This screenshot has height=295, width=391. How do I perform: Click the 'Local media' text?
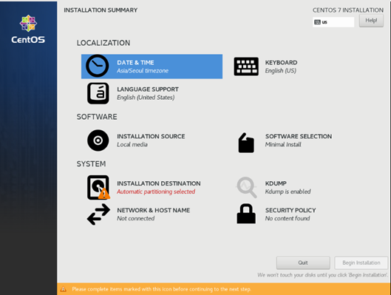(132, 145)
